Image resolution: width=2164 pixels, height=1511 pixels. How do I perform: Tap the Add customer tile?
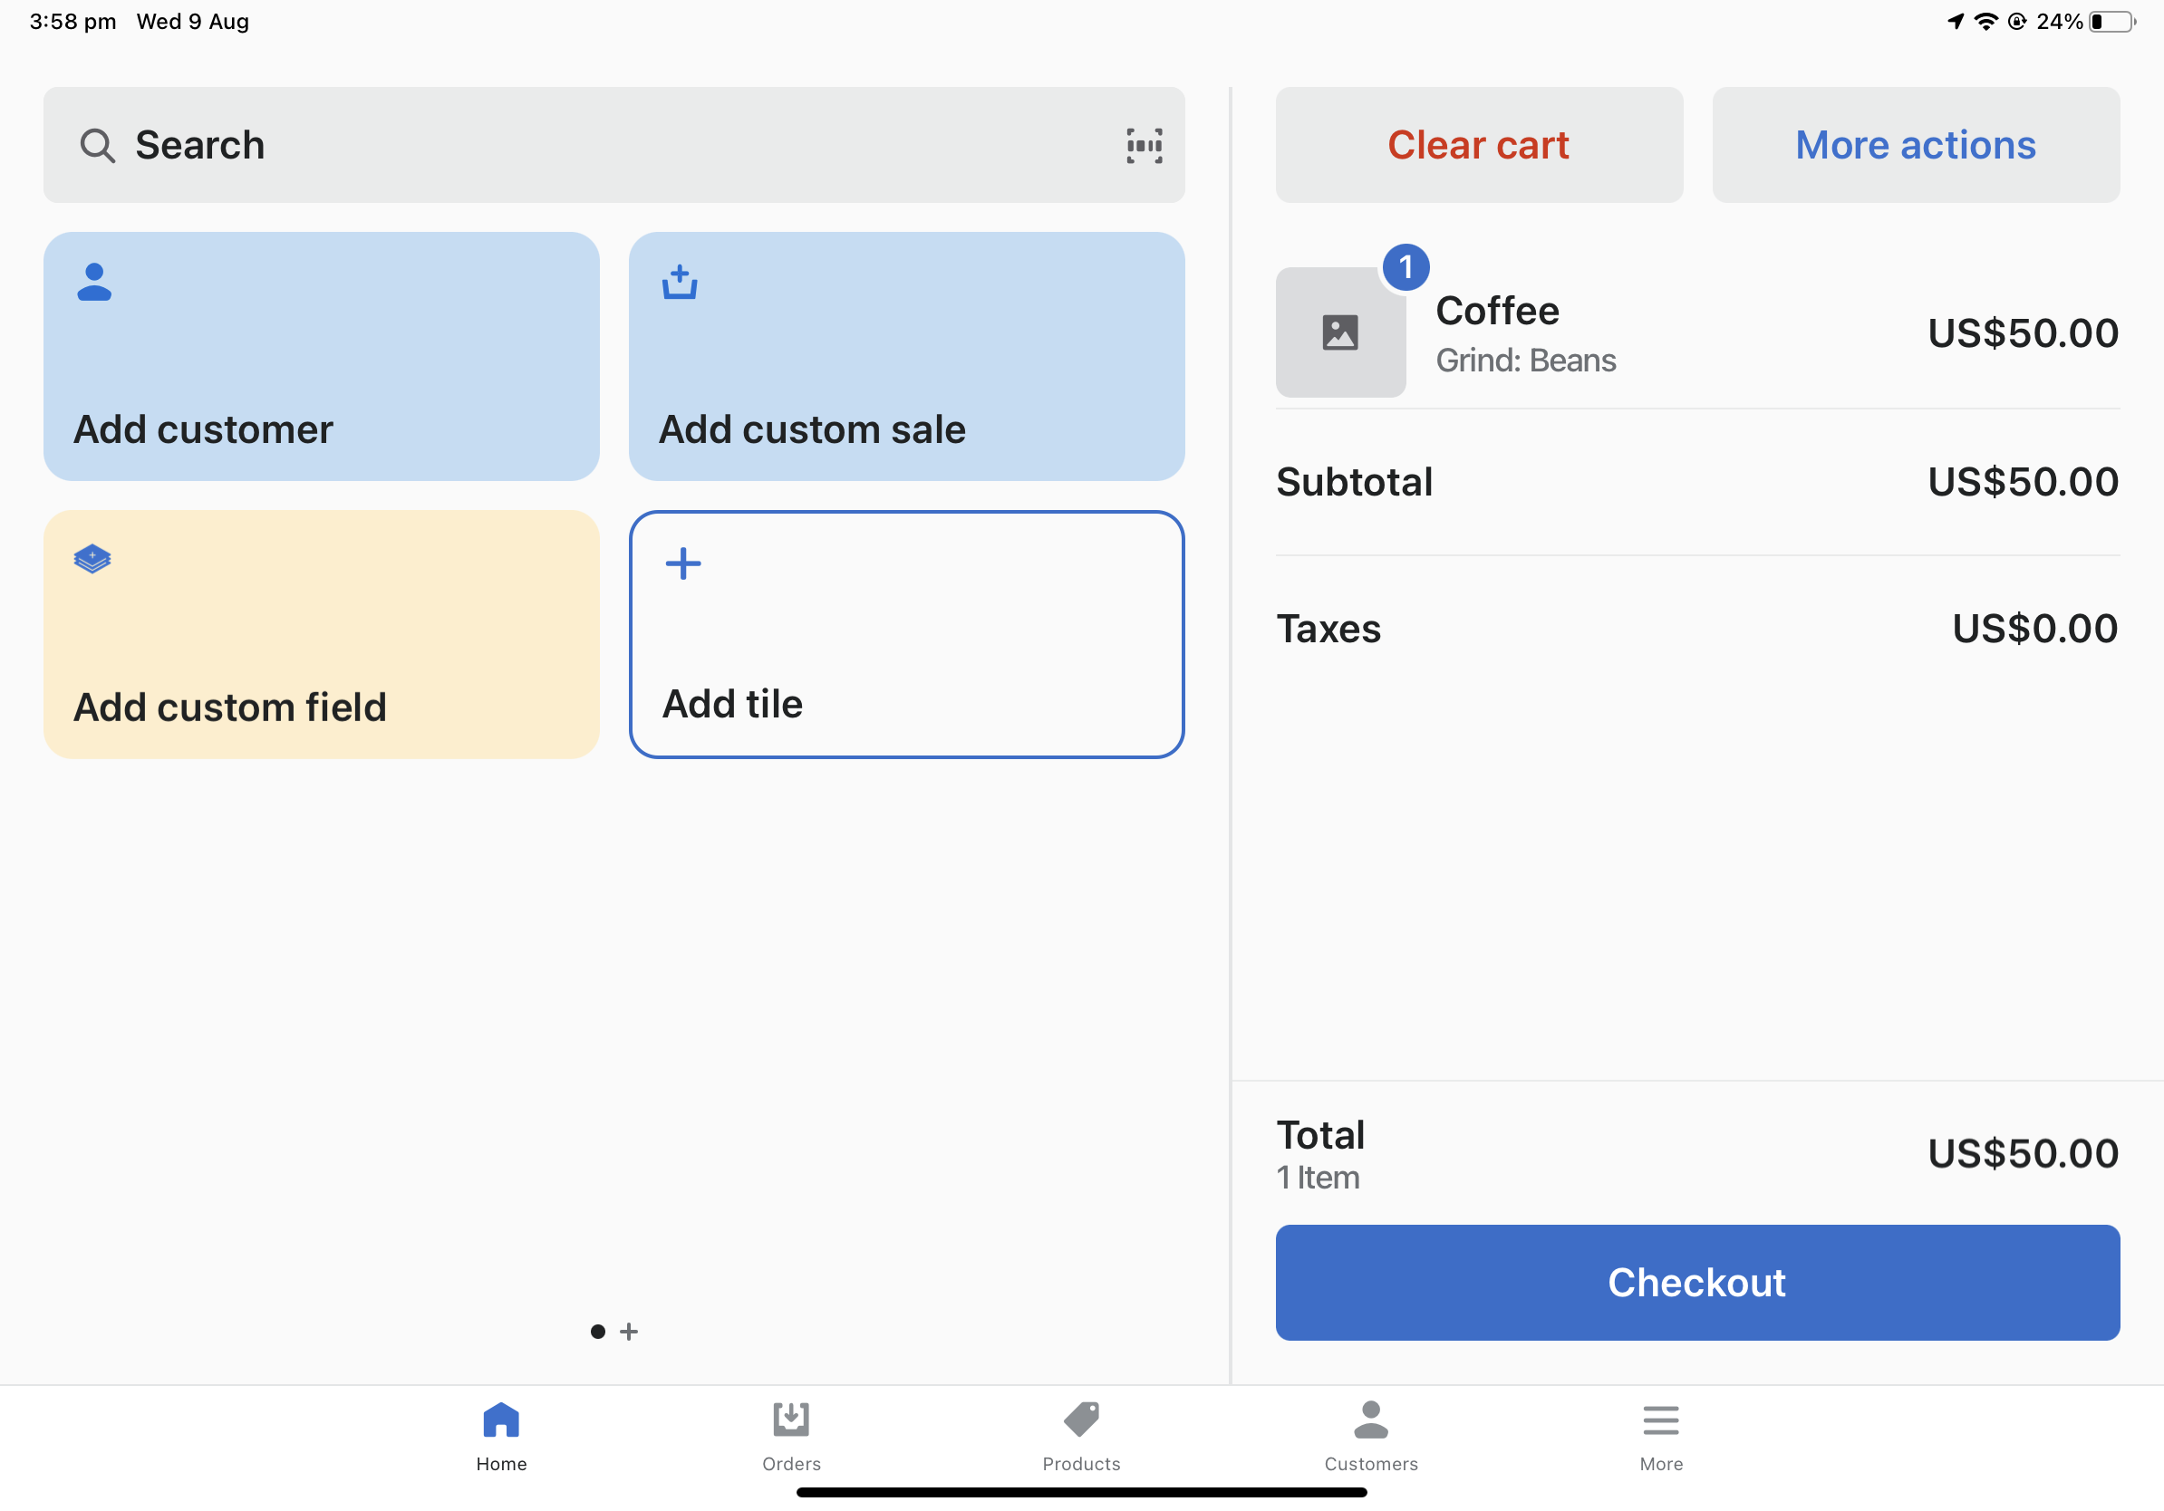[x=321, y=357]
